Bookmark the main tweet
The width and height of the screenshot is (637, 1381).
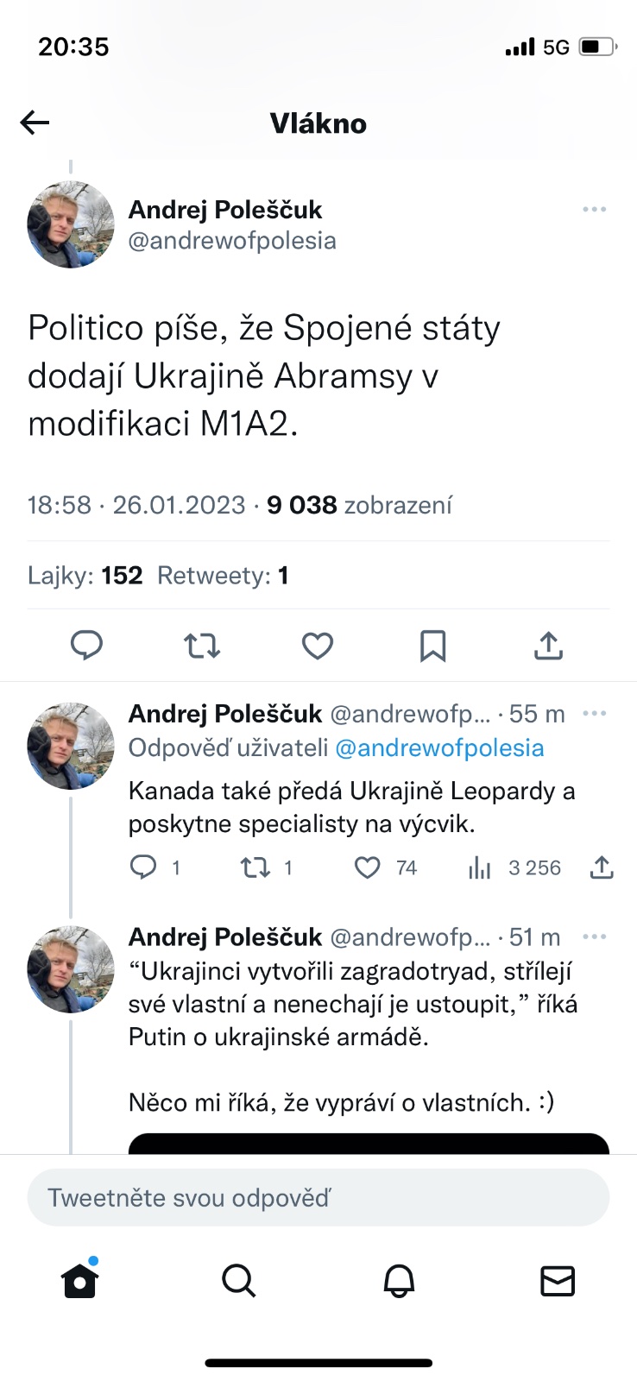tap(432, 646)
